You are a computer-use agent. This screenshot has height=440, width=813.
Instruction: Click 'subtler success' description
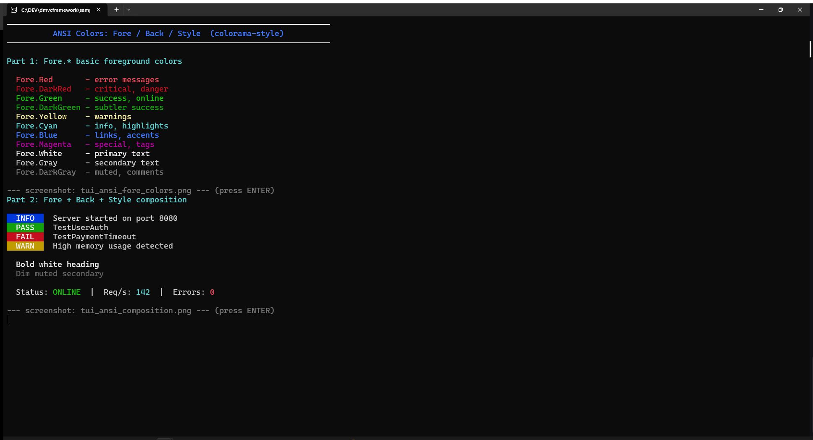click(129, 107)
